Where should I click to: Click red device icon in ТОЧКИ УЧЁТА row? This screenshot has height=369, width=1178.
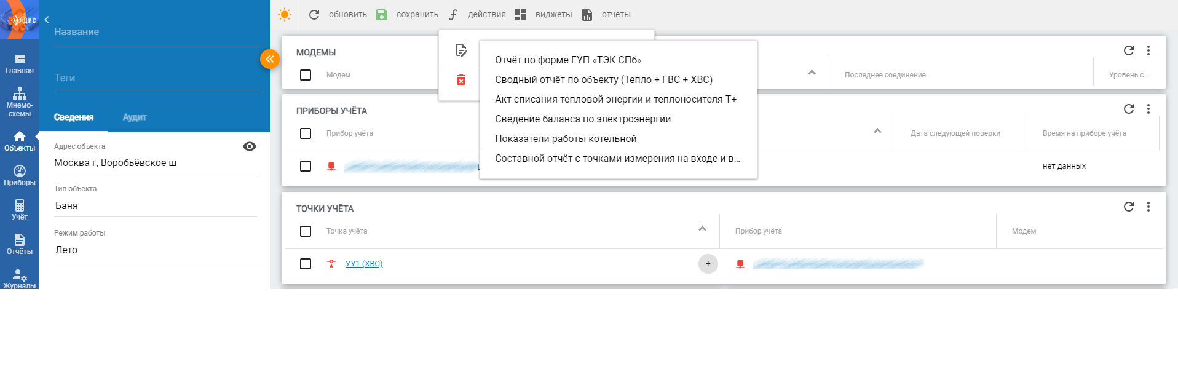point(740,264)
